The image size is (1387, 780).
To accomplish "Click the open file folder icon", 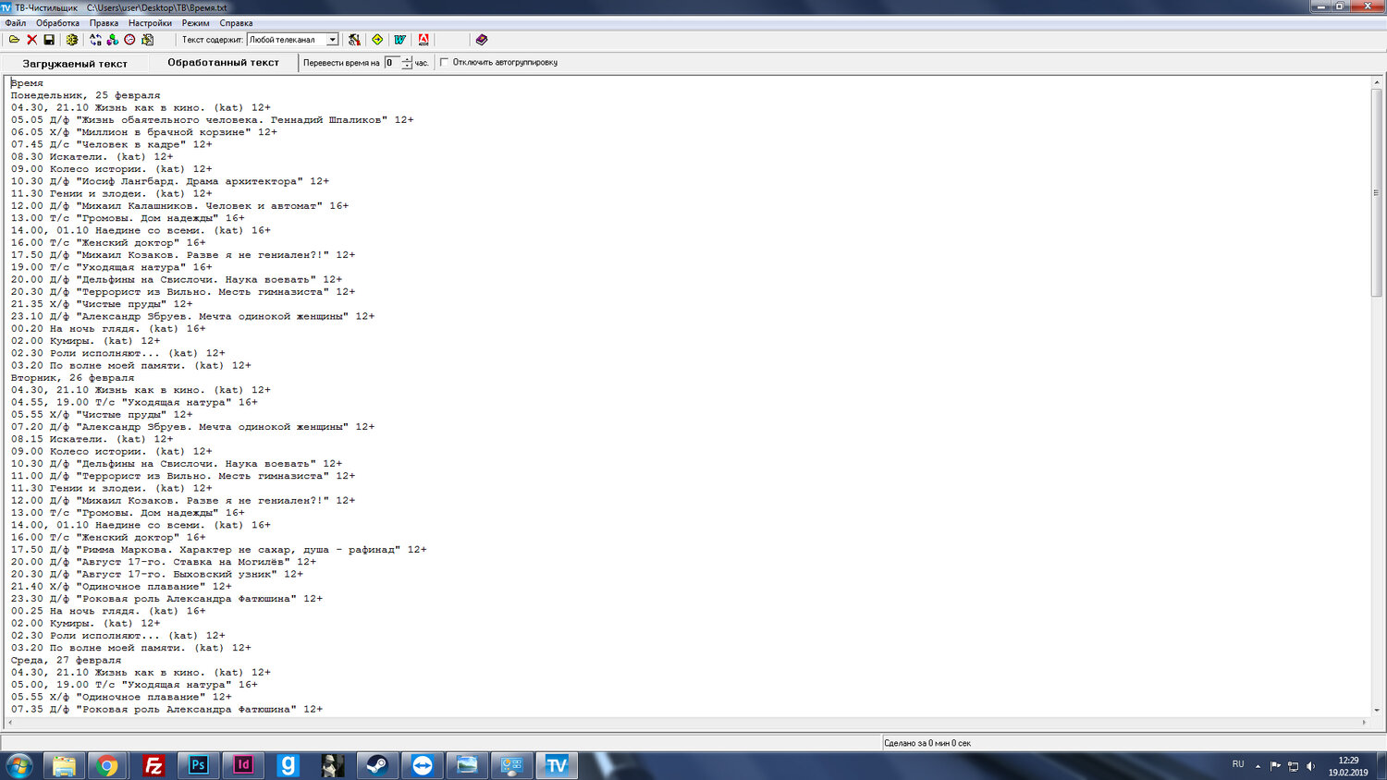I will click(x=14, y=40).
